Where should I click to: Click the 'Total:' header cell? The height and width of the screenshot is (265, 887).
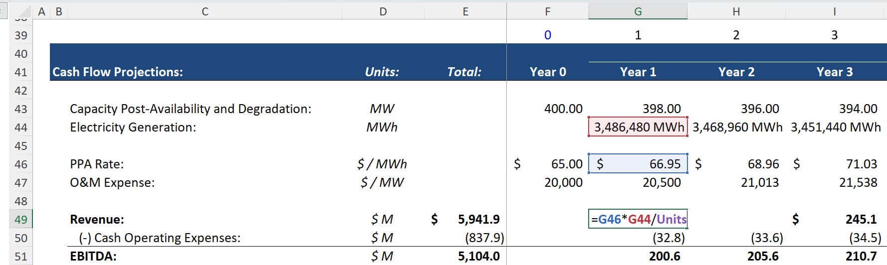click(x=464, y=72)
